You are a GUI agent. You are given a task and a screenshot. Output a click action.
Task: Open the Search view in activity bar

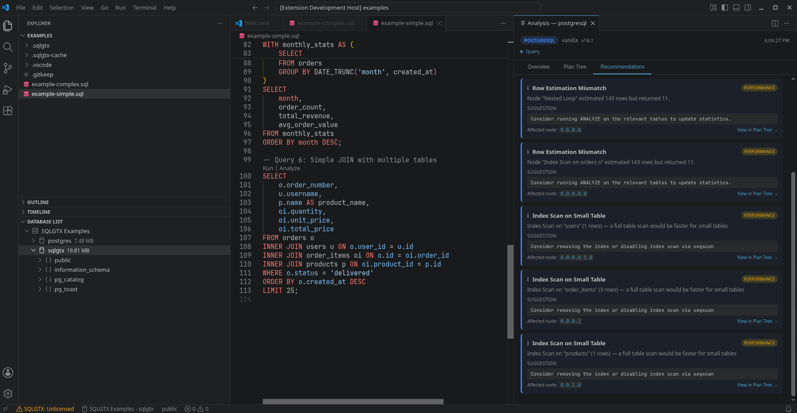[8, 47]
